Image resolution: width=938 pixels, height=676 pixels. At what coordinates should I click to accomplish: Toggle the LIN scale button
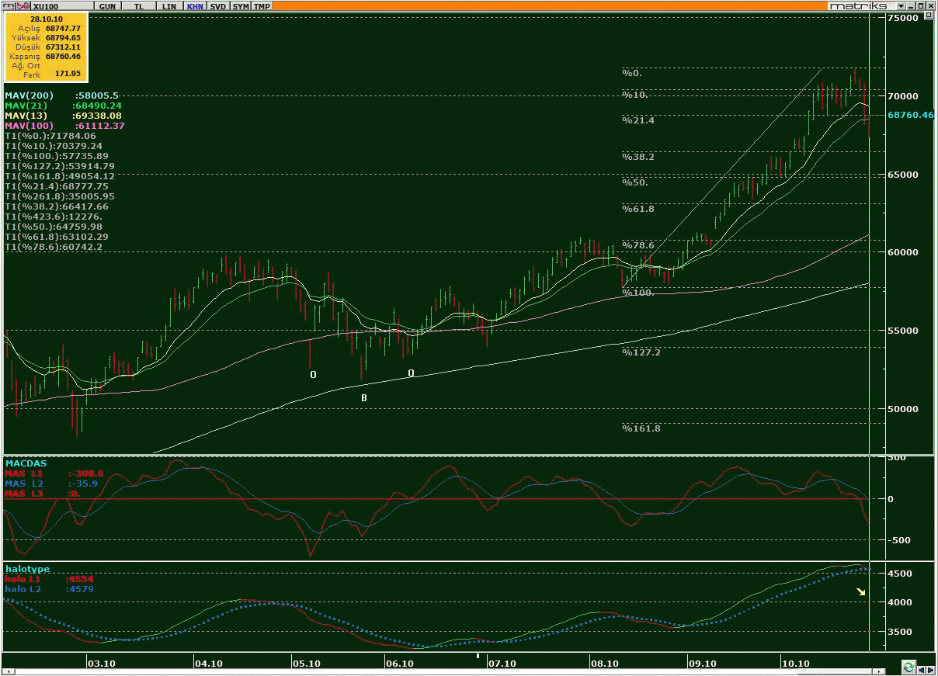click(168, 6)
